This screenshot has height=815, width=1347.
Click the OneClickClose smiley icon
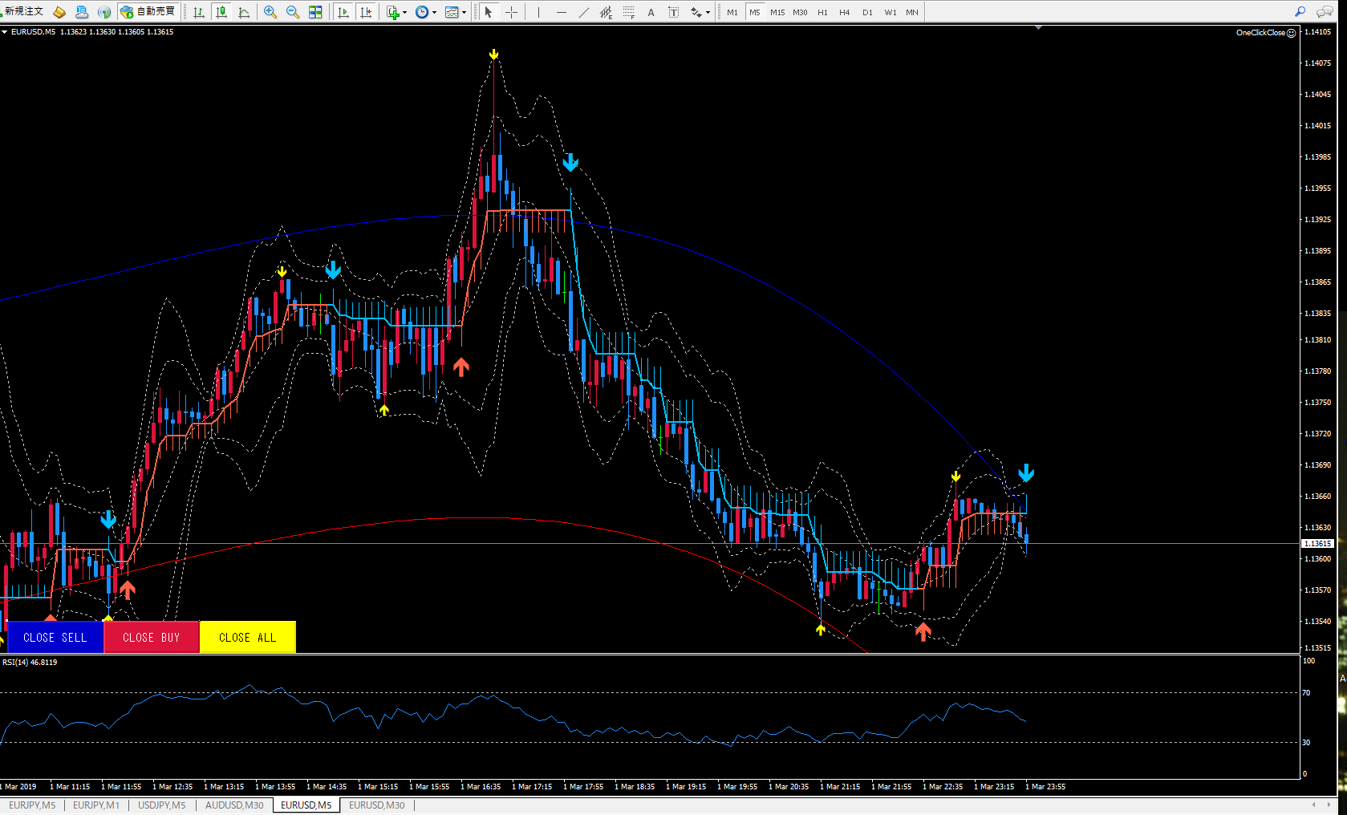[1292, 33]
